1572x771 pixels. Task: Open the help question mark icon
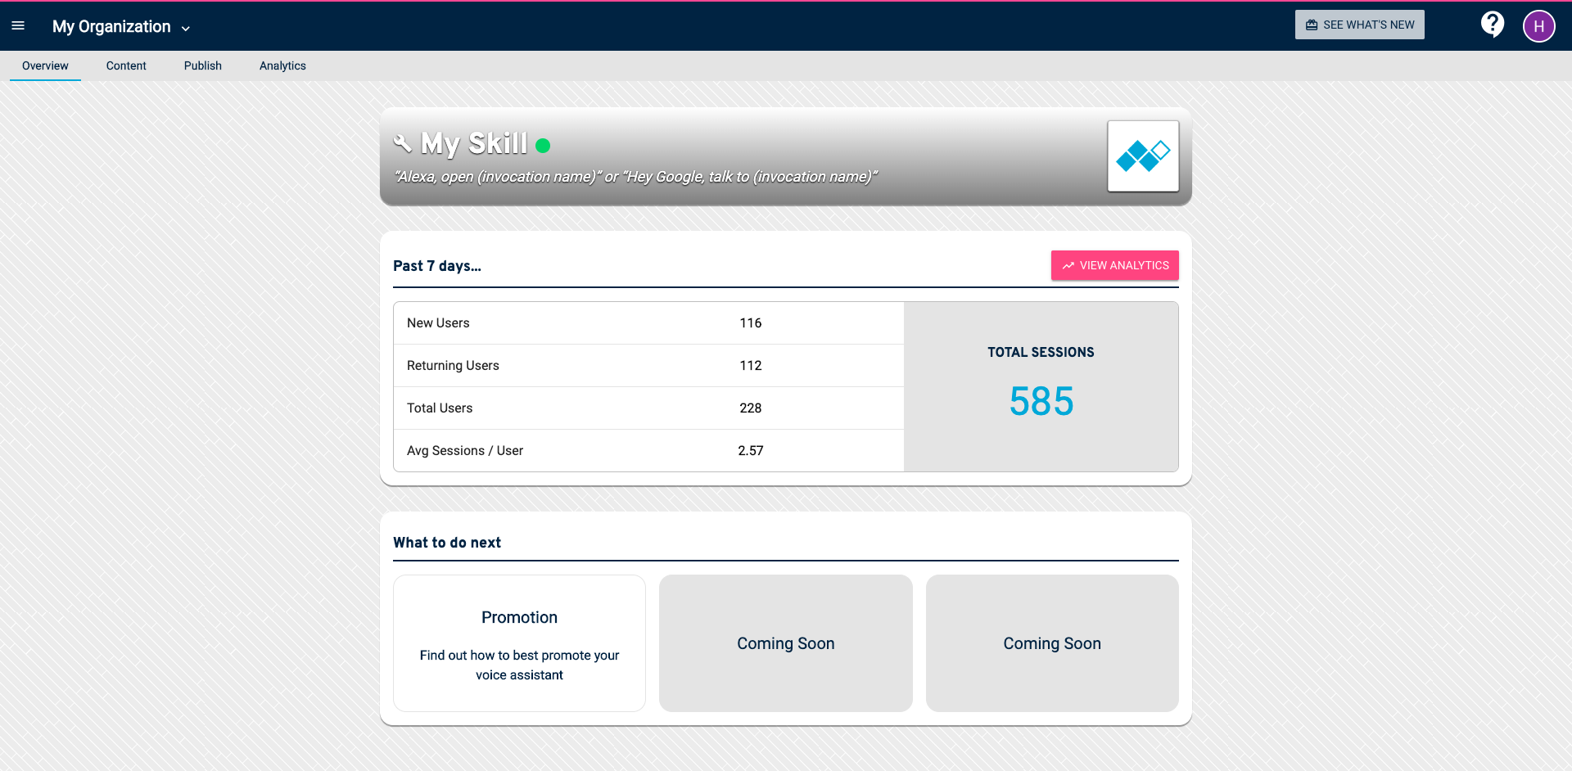tap(1493, 25)
